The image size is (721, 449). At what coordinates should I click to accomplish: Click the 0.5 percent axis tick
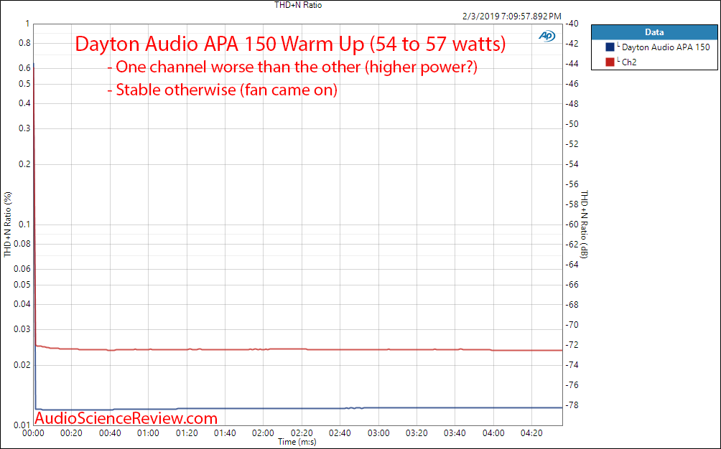coord(24,84)
